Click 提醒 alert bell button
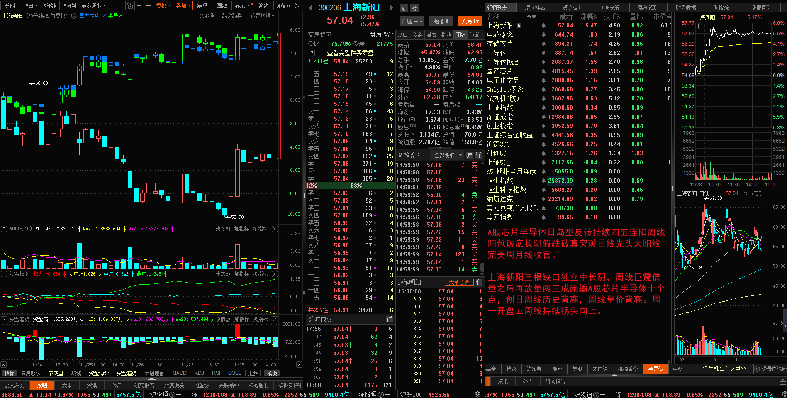This screenshot has width=787, height=398. (x=441, y=21)
